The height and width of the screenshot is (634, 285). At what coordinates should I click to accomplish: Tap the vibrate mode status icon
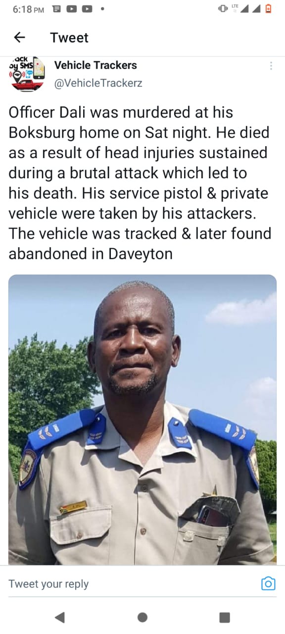click(x=223, y=8)
